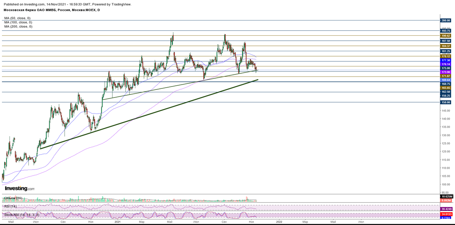Click the 115.00 price axis label
Viewport: 455px width, 225px height.
445,160
